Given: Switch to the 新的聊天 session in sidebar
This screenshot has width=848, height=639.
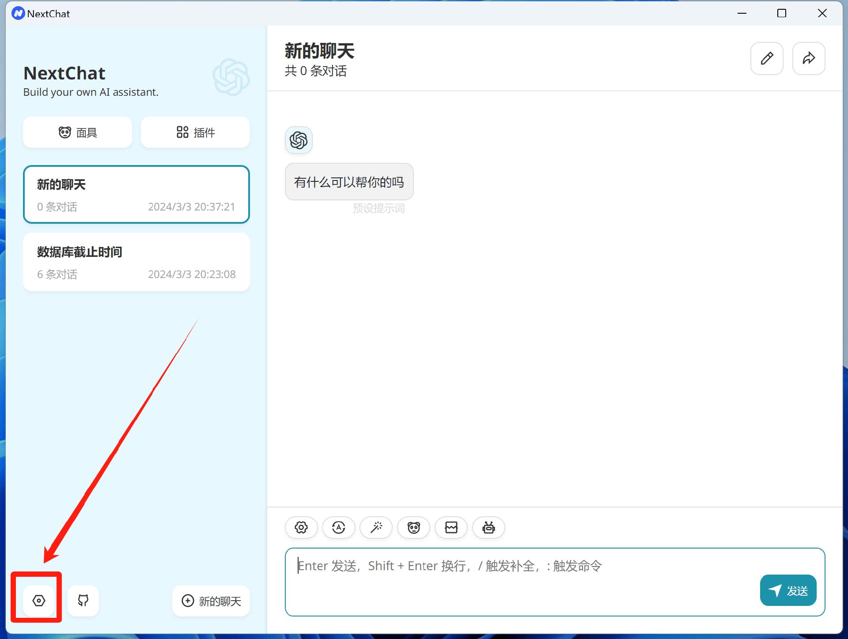Looking at the screenshot, I should point(136,194).
